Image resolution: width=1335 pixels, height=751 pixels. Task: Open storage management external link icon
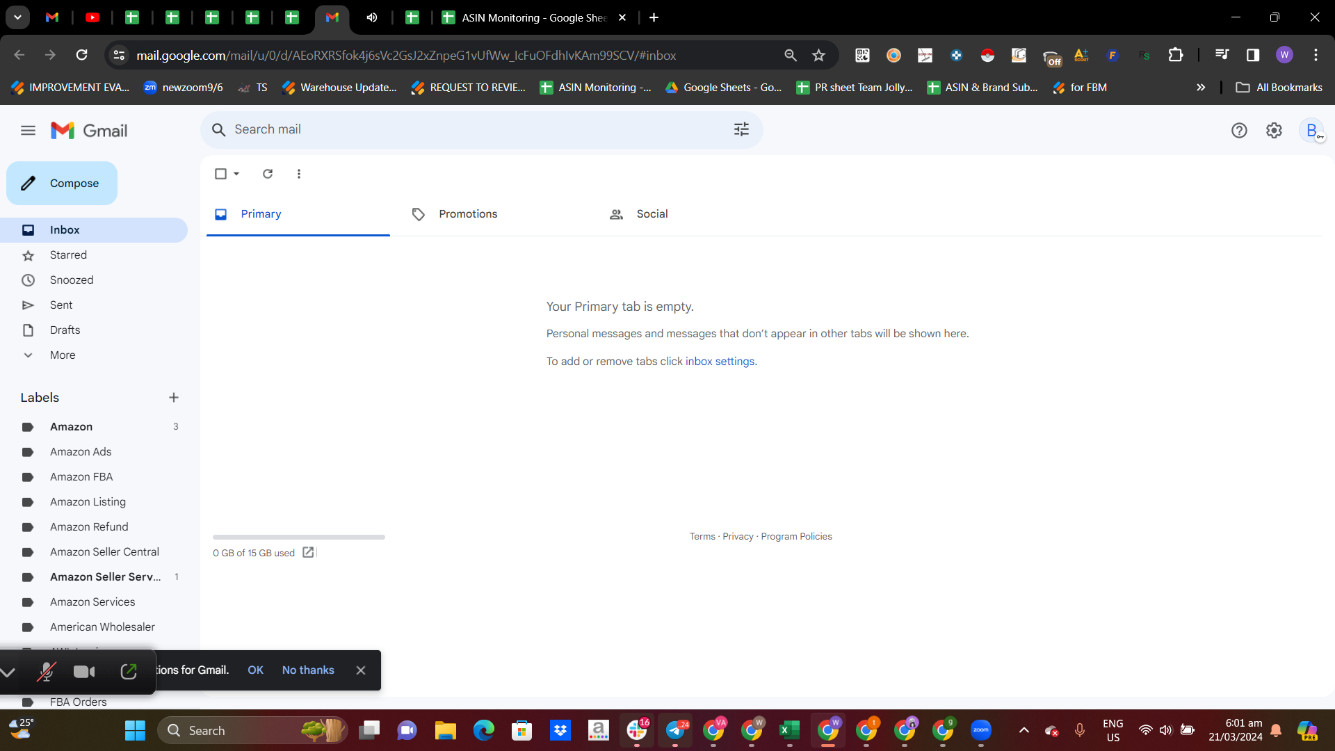coord(308,553)
